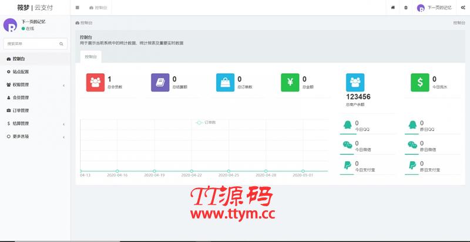Click the group icon beside 权限管理
The width and height of the screenshot is (470, 242).
pos(8,84)
